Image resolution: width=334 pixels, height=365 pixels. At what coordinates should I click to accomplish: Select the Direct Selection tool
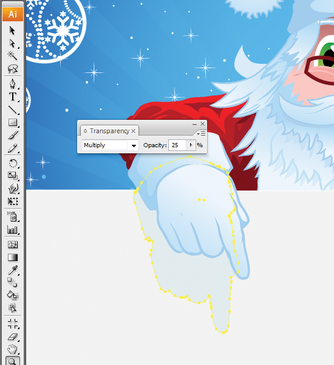click(x=12, y=44)
